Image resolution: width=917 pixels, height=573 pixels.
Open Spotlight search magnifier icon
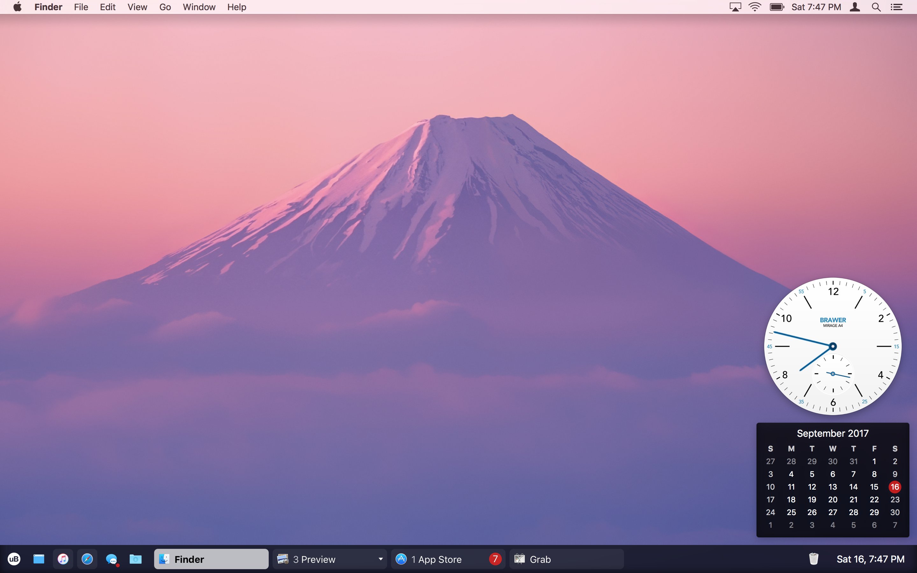pos(876,7)
